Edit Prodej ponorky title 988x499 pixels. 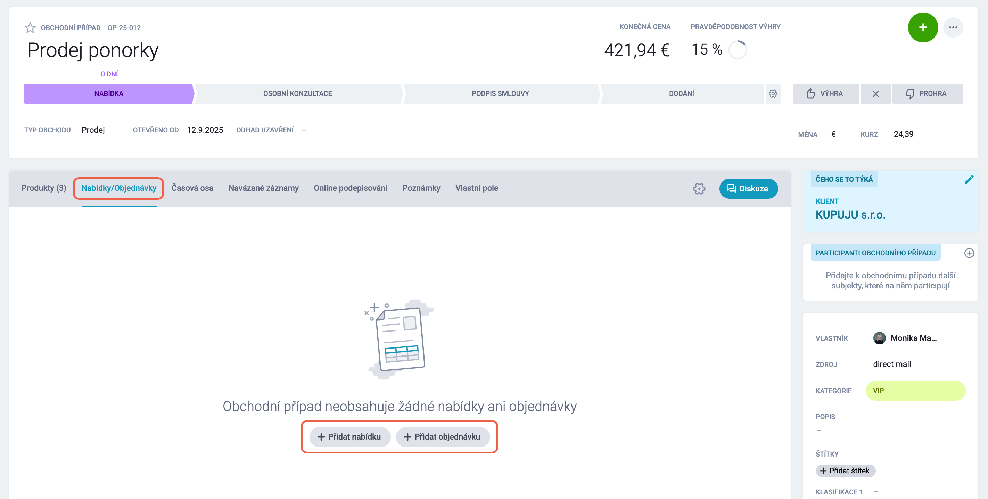click(93, 50)
